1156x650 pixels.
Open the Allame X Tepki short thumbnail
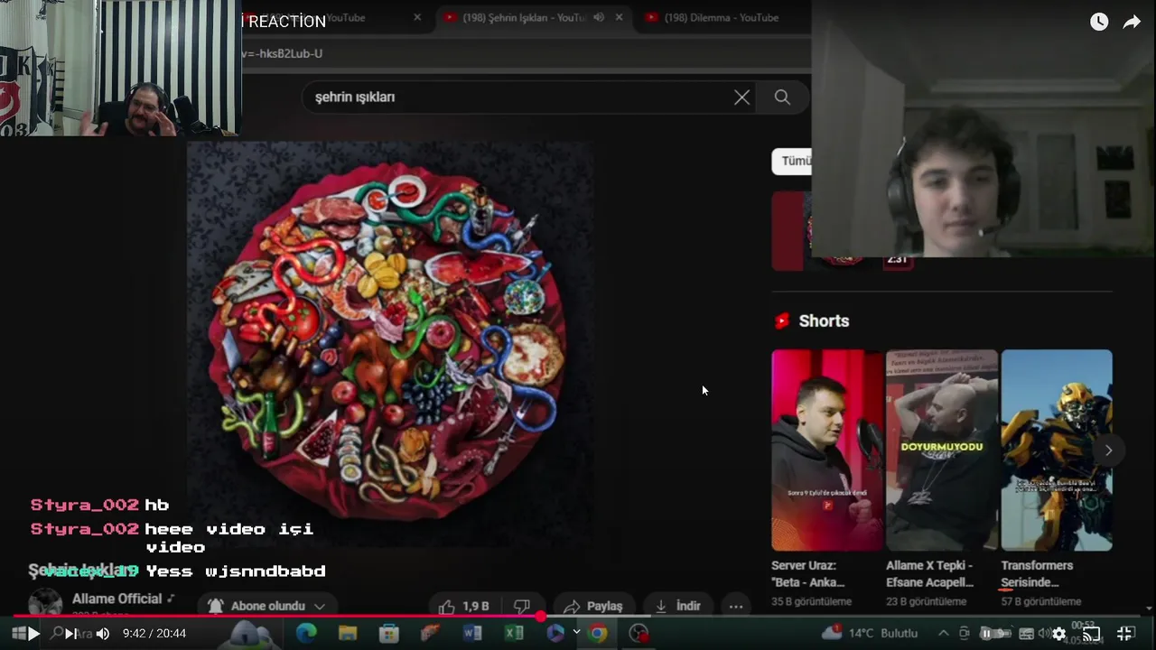tap(942, 450)
